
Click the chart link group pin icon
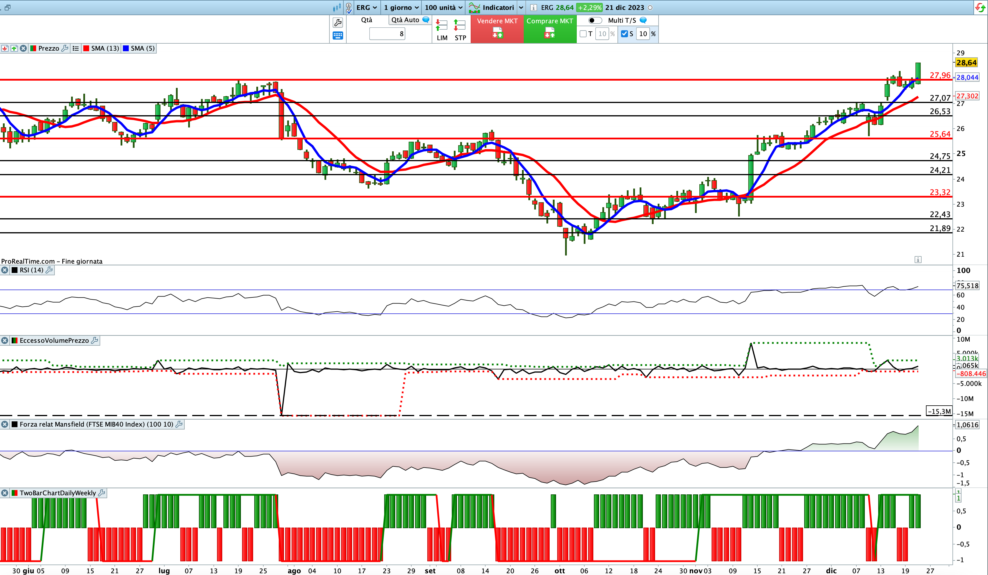click(349, 8)
